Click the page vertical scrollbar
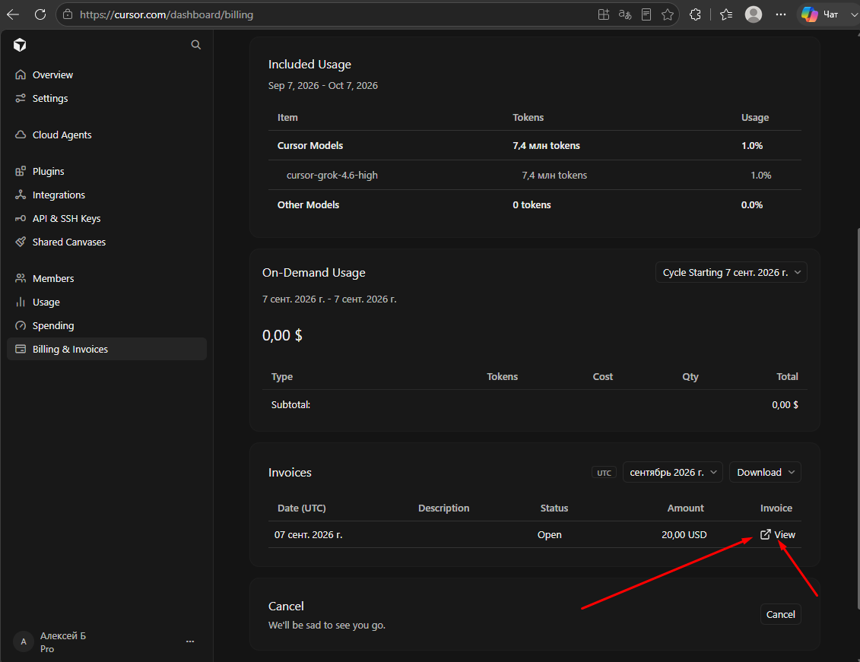The image size is (860, 662). [x=857, y=419]
